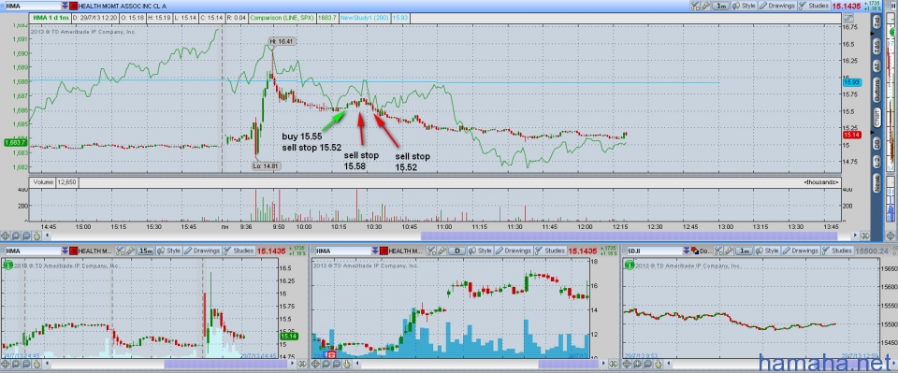This screenshot has height=373, width=898.
Task: Click the scissors-check icon in the top chart toolbar
Action: point(695,6)
